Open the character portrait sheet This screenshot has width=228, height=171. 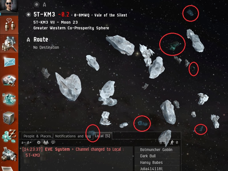coord(9,6)
